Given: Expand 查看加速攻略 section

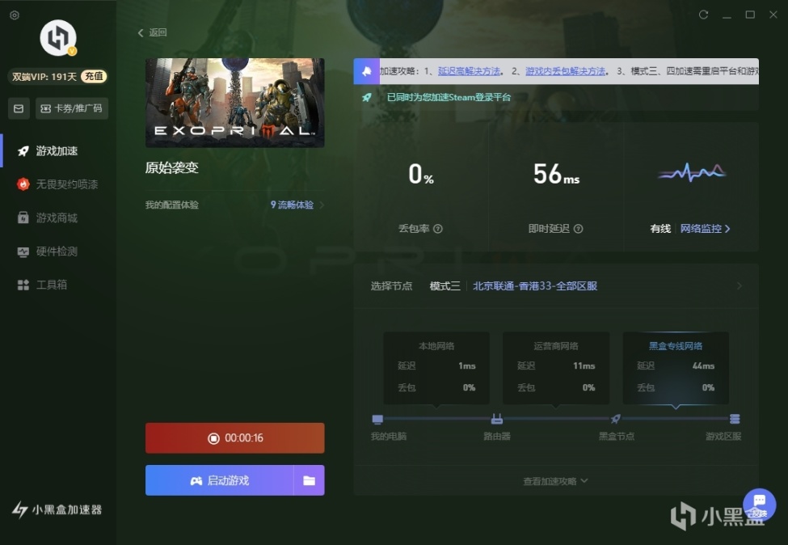Looking at the screenshot, I should [x=555, y=481].
